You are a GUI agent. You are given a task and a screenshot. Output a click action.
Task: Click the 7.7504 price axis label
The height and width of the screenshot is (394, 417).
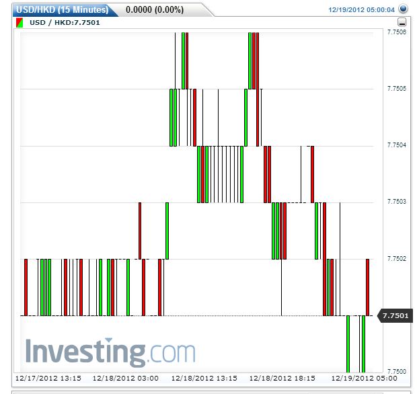point(397,145)
